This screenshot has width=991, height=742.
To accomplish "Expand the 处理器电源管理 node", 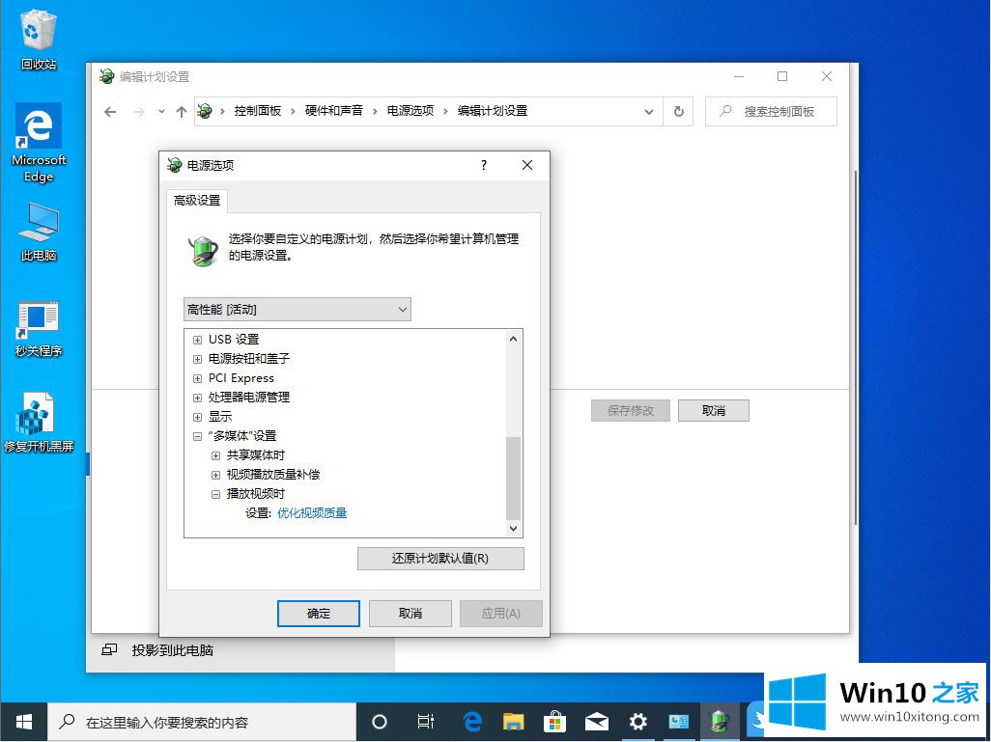I will pyautogui.click(x=197, y=398).
